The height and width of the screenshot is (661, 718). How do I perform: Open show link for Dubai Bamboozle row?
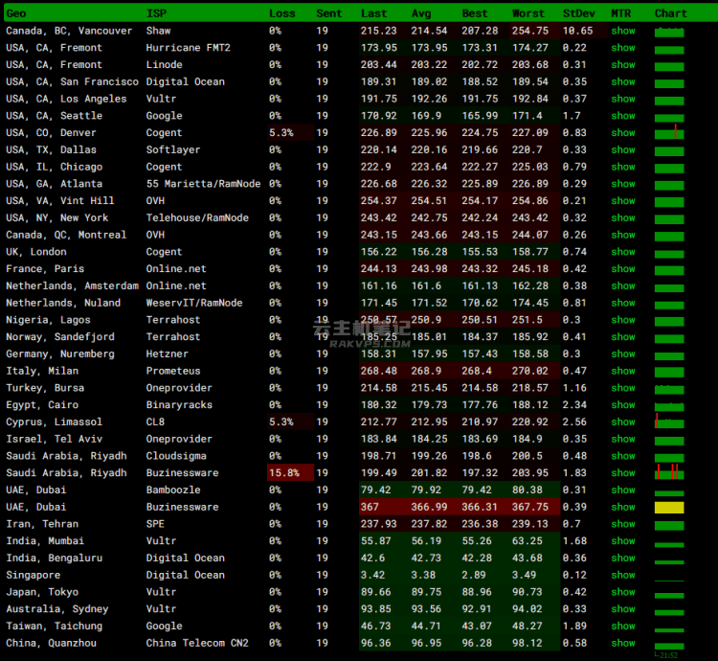623,490
